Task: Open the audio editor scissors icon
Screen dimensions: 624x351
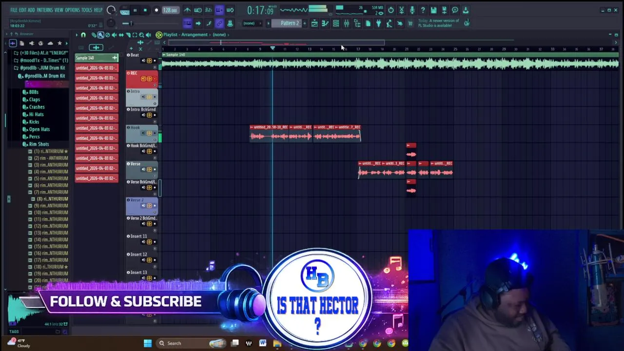Action: click(401, 10)
